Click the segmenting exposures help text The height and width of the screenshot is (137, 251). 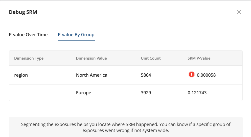coord(126,127)
